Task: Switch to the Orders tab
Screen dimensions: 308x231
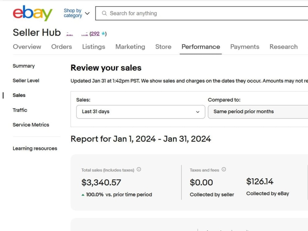Action: tap(62, 47)
